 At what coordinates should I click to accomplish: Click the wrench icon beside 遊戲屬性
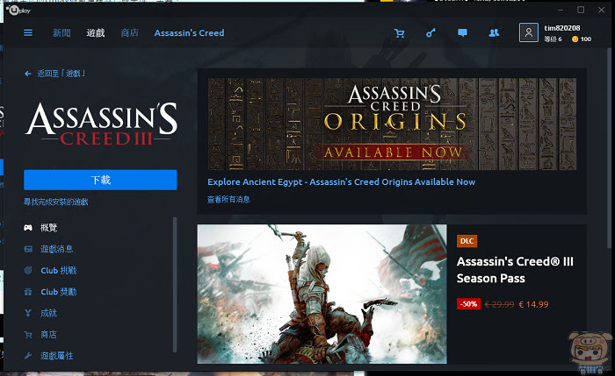[x=28, y=356]
